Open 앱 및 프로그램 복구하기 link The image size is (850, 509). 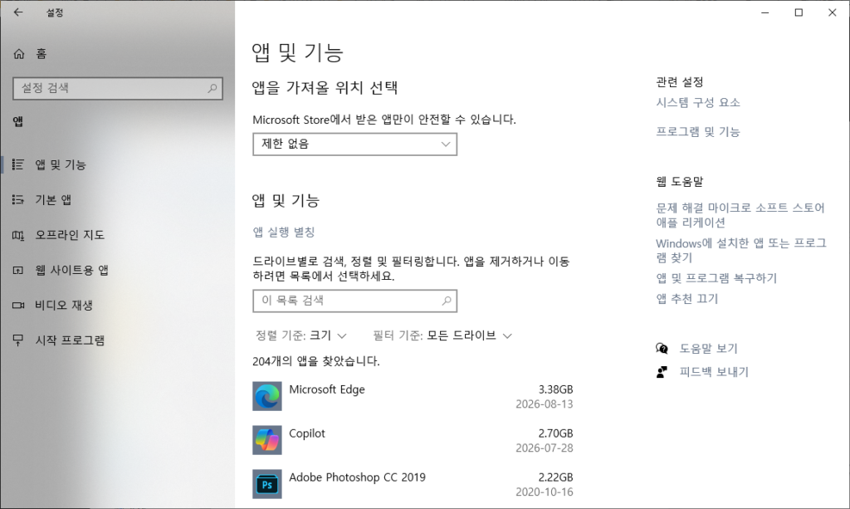coord(716,278)
